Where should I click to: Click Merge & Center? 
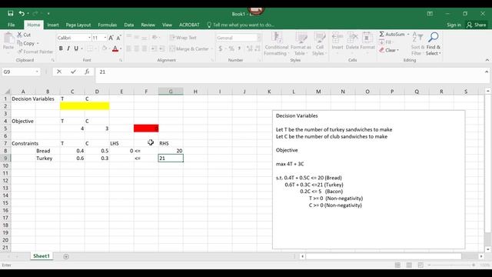tap(189, 48)
